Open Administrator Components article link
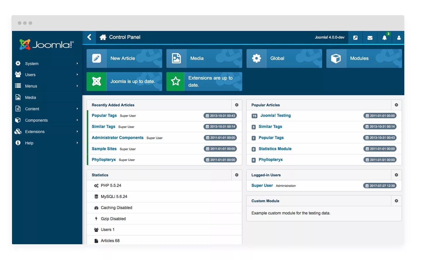Image resolution: width=421 pixels, height=260 pixels. 118,138
